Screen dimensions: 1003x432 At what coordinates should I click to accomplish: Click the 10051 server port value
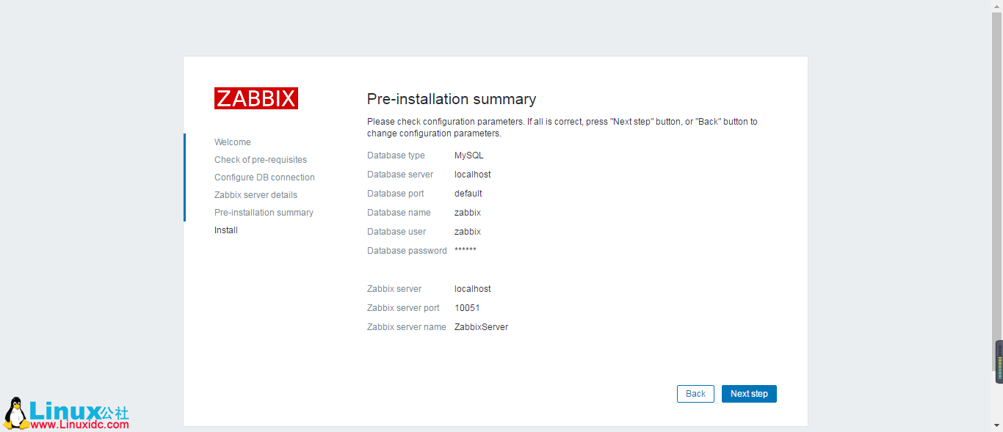tap(467, 308)
